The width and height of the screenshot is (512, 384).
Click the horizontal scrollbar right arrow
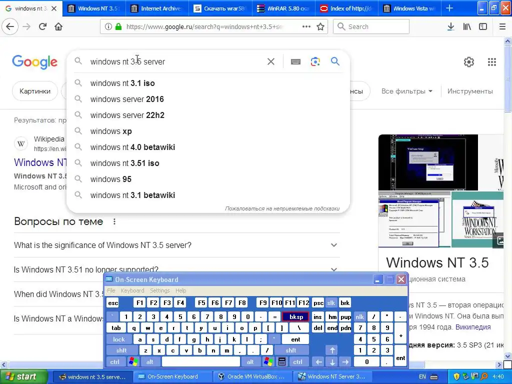[x=499, y=364]
